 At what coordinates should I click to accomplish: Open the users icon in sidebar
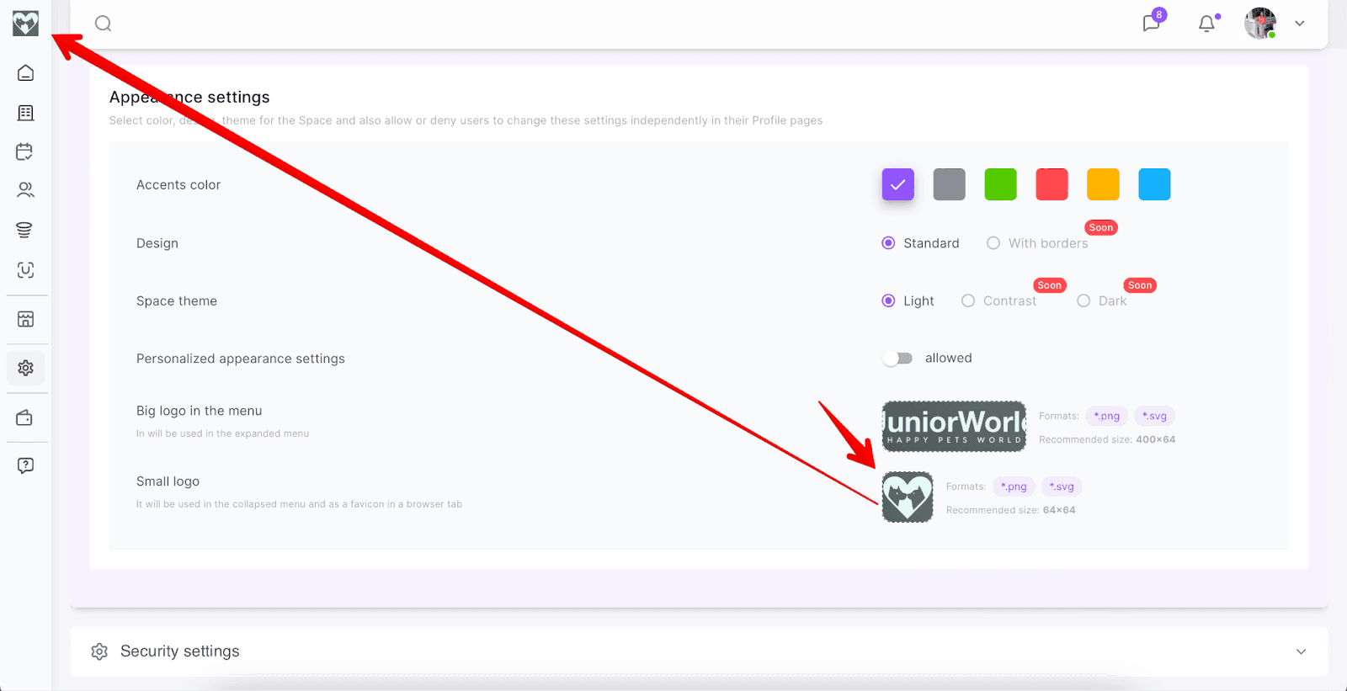point(26,190)
